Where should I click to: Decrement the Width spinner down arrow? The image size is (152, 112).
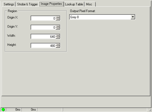[58, 38]
